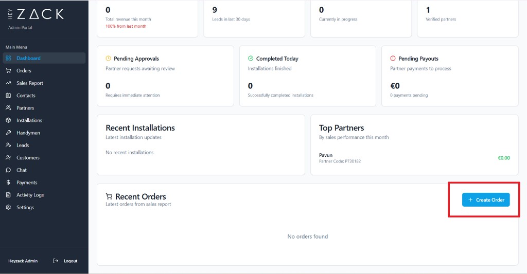Screen dimensions: 527x274
Task: Click the 'Admin Portal' text under logo
Action: click(x=20, y=28)
